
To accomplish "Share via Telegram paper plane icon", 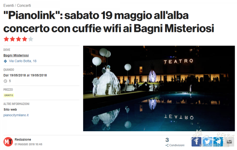I will click(x=218, y=142).
